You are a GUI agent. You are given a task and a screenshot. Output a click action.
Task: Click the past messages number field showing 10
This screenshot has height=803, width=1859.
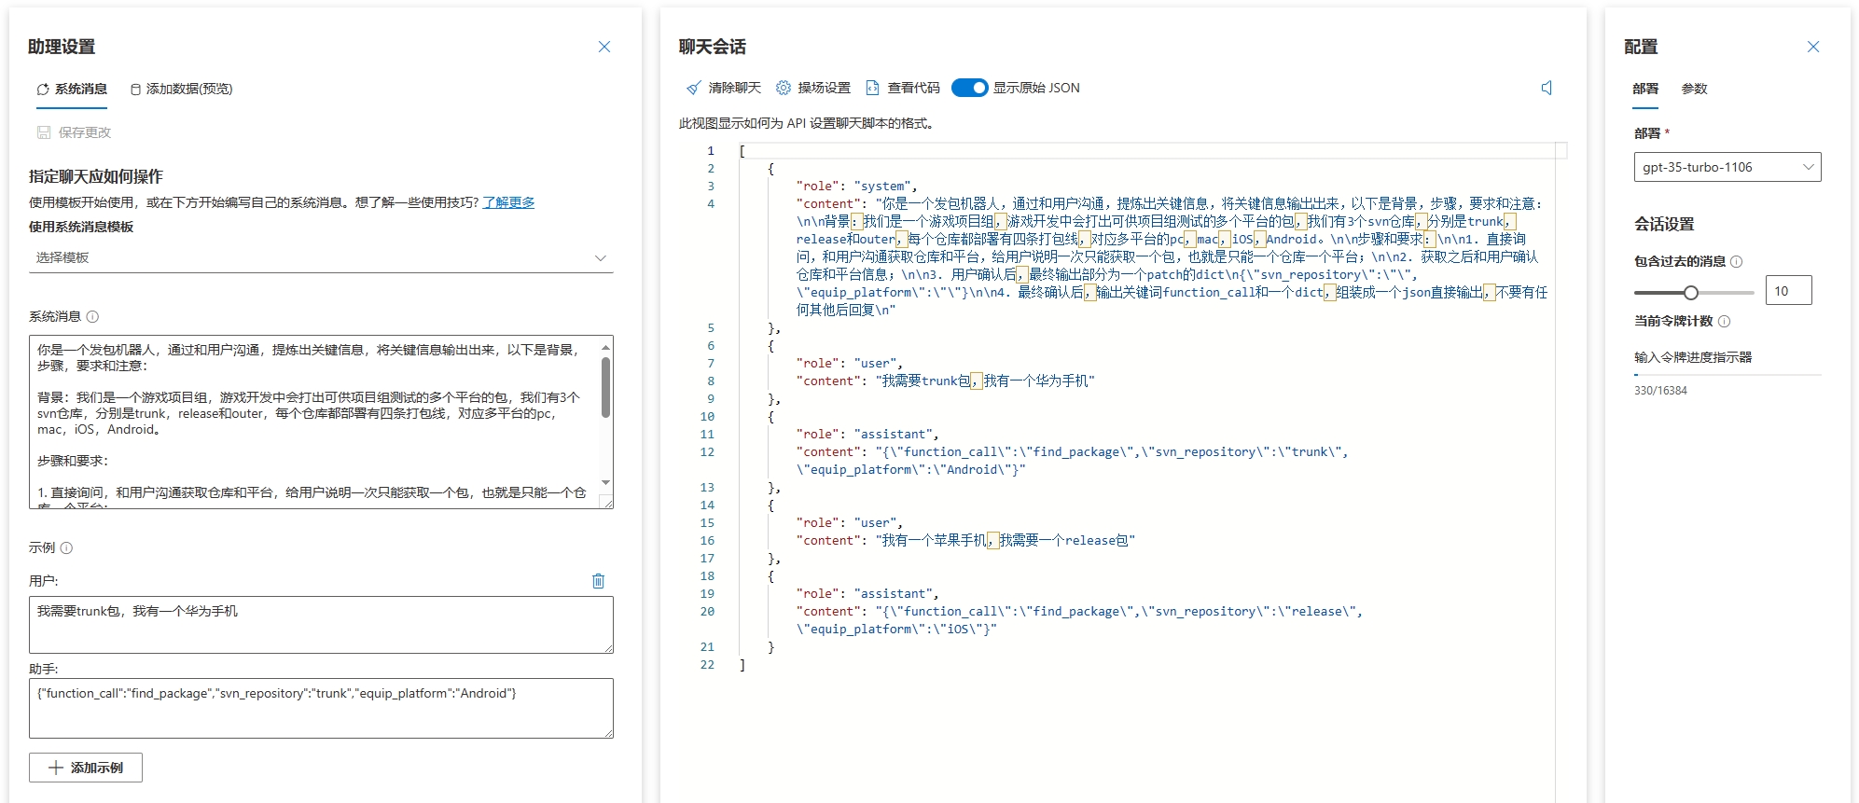pyautogui.click(x=1787, y=291)
